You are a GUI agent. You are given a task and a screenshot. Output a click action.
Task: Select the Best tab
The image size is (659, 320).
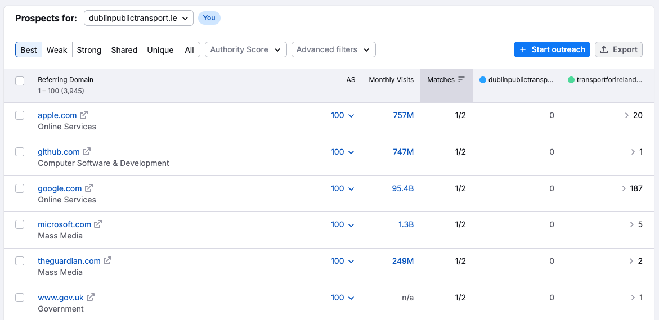coord(29,49)
